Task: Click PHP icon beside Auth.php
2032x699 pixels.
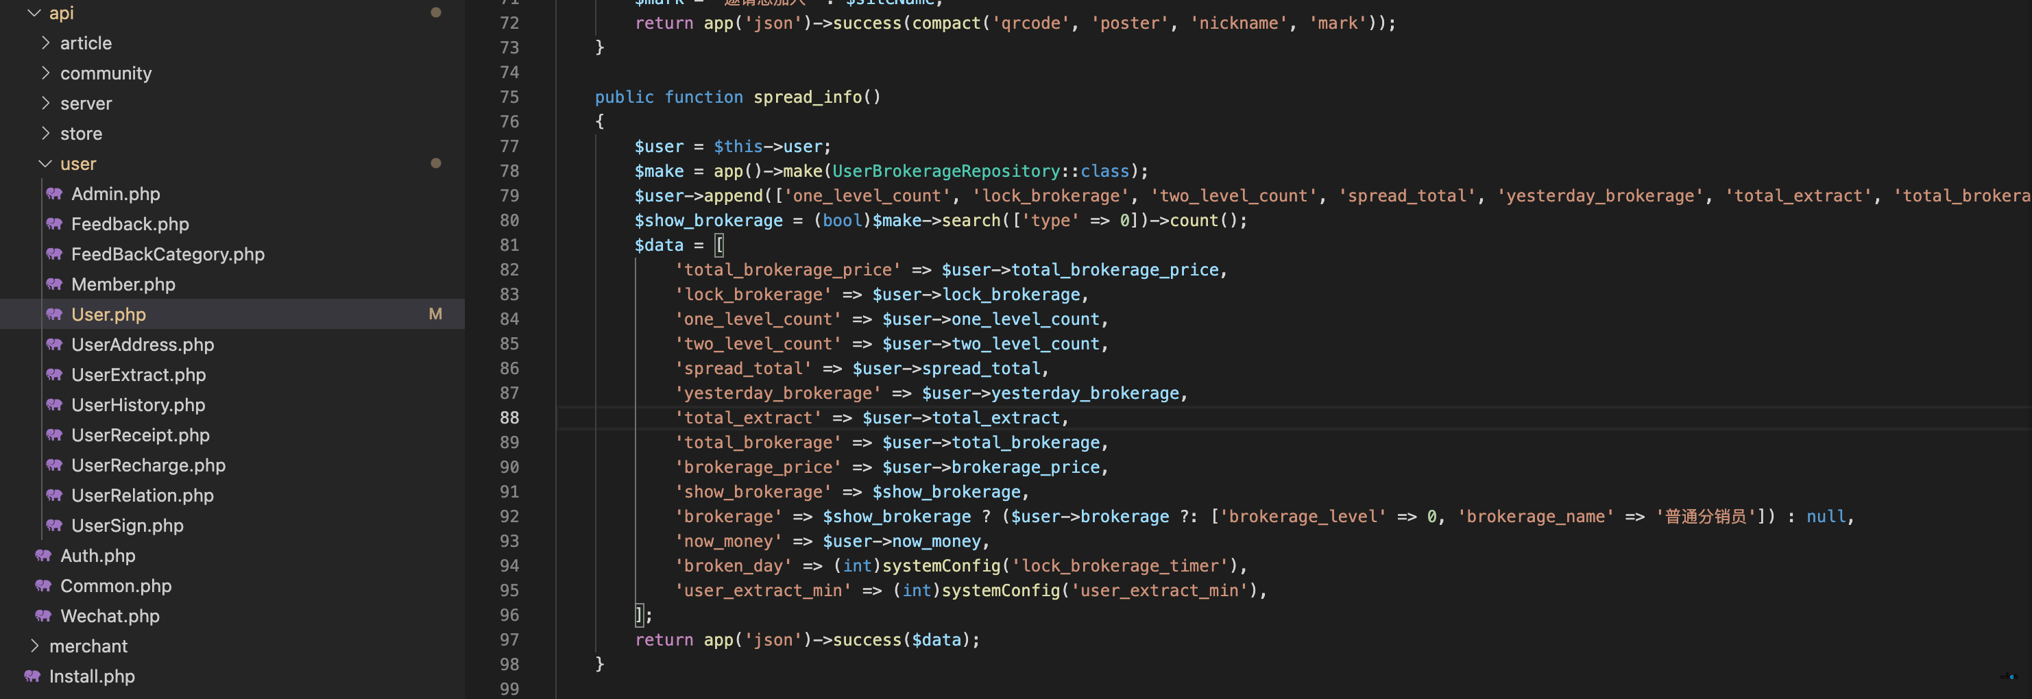Action: [x=43, y=555]
